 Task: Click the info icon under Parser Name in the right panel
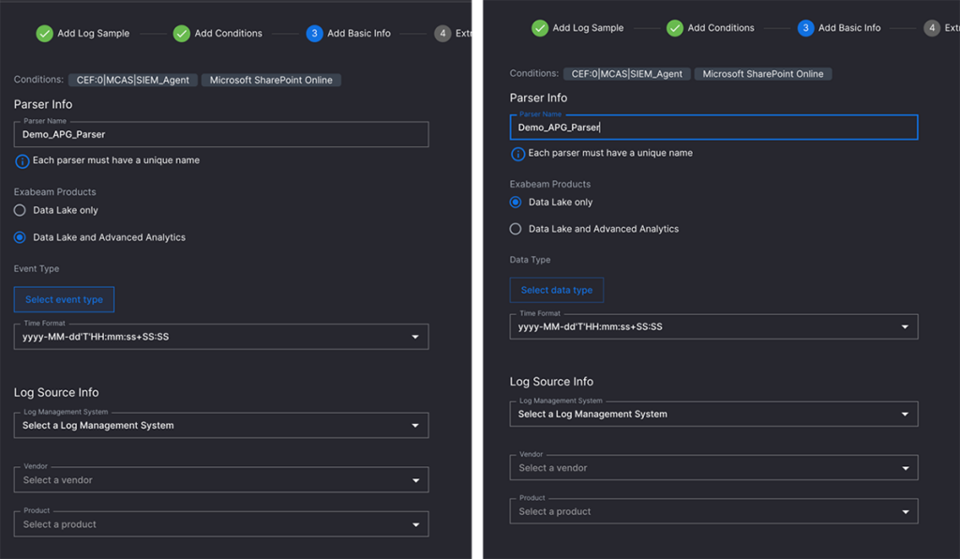click(x=517, y=154)
